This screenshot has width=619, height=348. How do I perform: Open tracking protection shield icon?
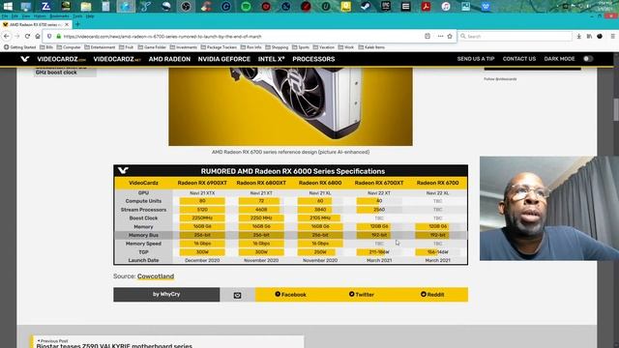49,37
